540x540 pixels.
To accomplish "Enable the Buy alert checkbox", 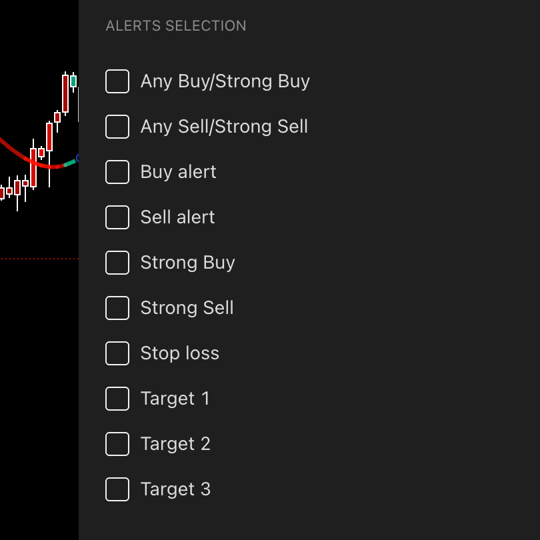I will [x=117, y=172].
